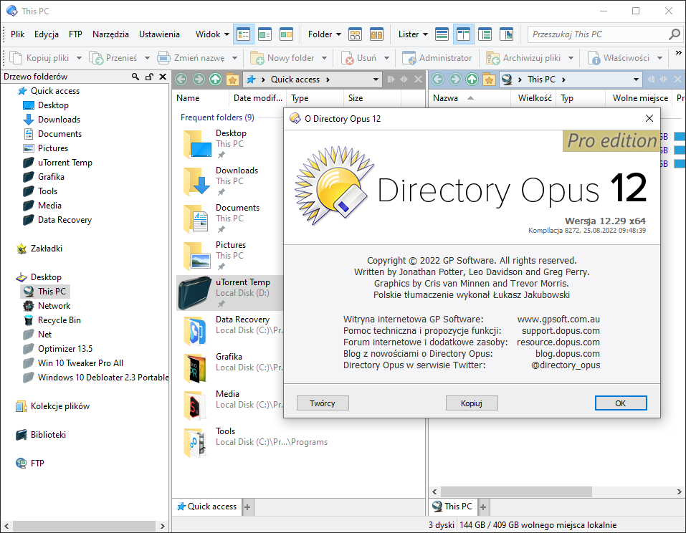Click the folder tree horizontal scrollbar

click(82, 526)
